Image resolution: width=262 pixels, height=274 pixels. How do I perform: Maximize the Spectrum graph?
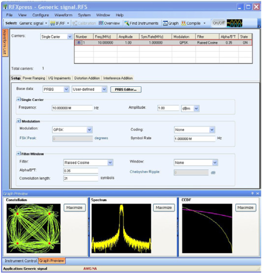coord(164,207)
